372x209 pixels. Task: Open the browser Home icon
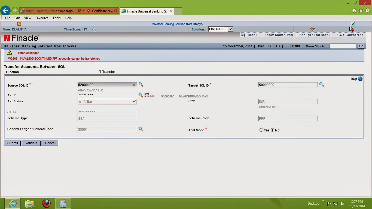[354, 11]
